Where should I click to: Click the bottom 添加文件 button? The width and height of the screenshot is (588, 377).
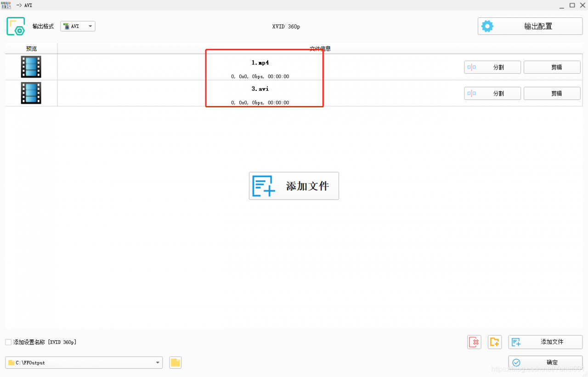(x=545, y=342)
